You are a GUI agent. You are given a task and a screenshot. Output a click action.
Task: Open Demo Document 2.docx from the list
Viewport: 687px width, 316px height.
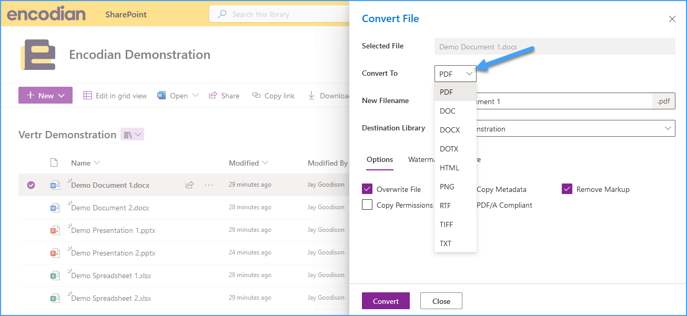(x=110, y=208)
